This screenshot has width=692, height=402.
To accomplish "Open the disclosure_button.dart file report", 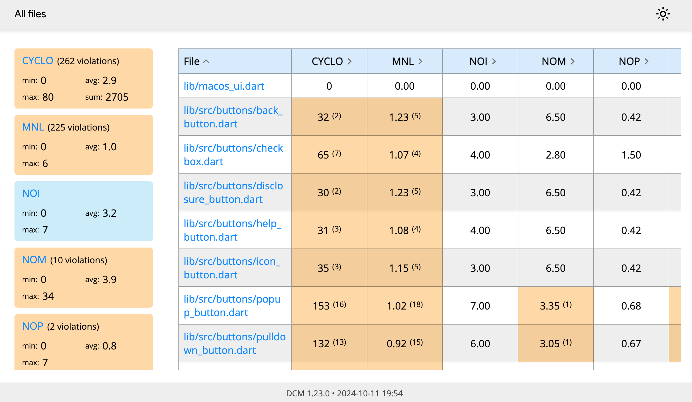I will click(233, 193).
